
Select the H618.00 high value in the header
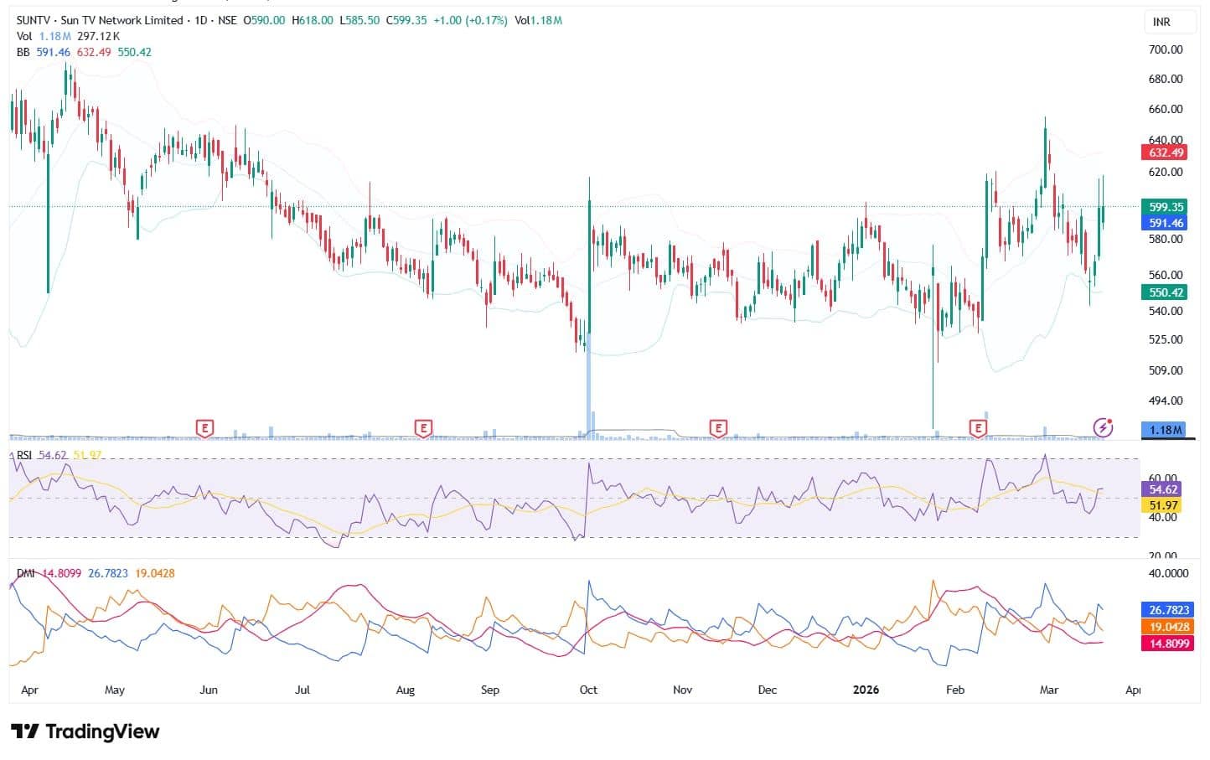[x=313, y=20]
